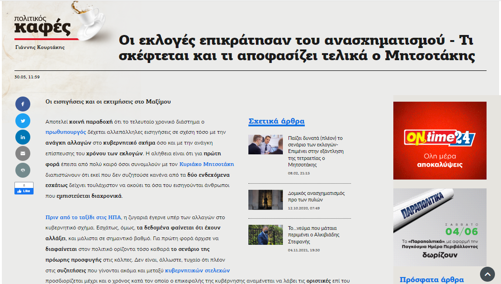
Task: Open 'Δομικός ανασχηματισμός προ των πυλών' article
Action: point(316,196)
